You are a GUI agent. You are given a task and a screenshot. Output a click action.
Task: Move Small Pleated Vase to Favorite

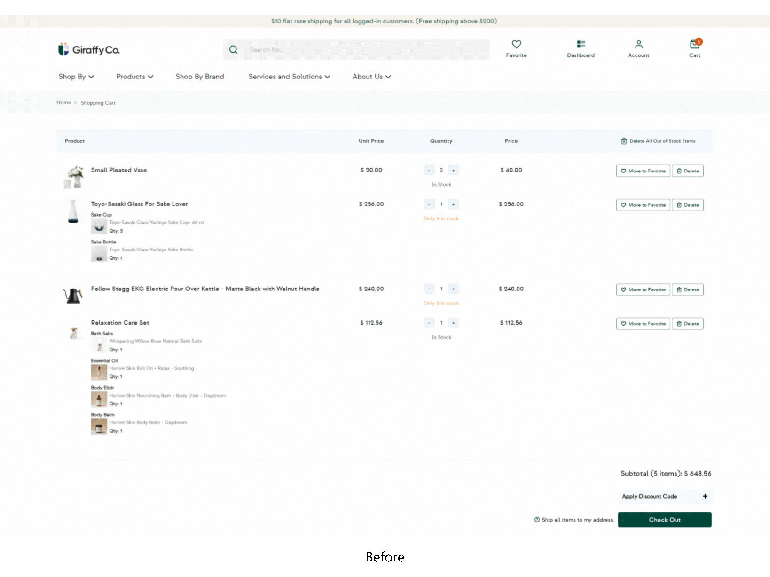(x=643, y=171)
